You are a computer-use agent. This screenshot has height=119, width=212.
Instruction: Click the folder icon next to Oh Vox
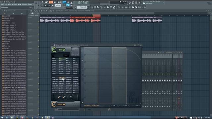pyautogui.click(x=3, y=48)
